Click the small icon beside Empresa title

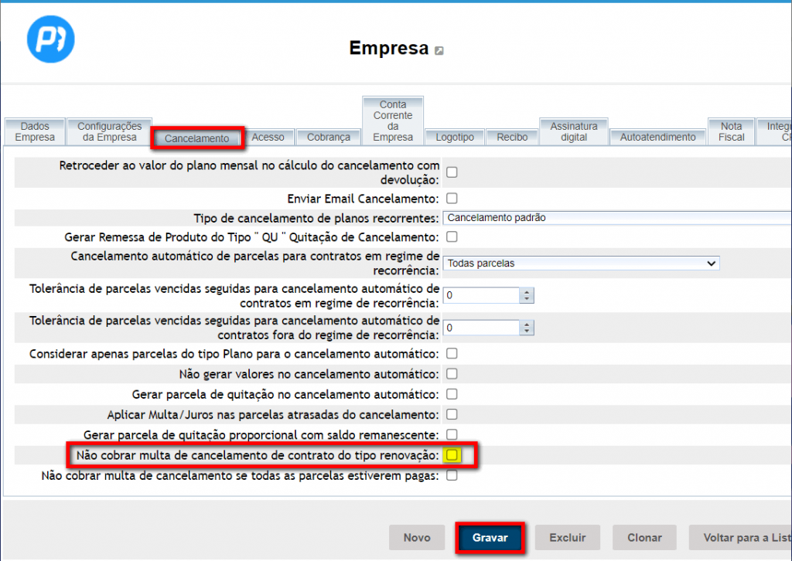(439, 51)
